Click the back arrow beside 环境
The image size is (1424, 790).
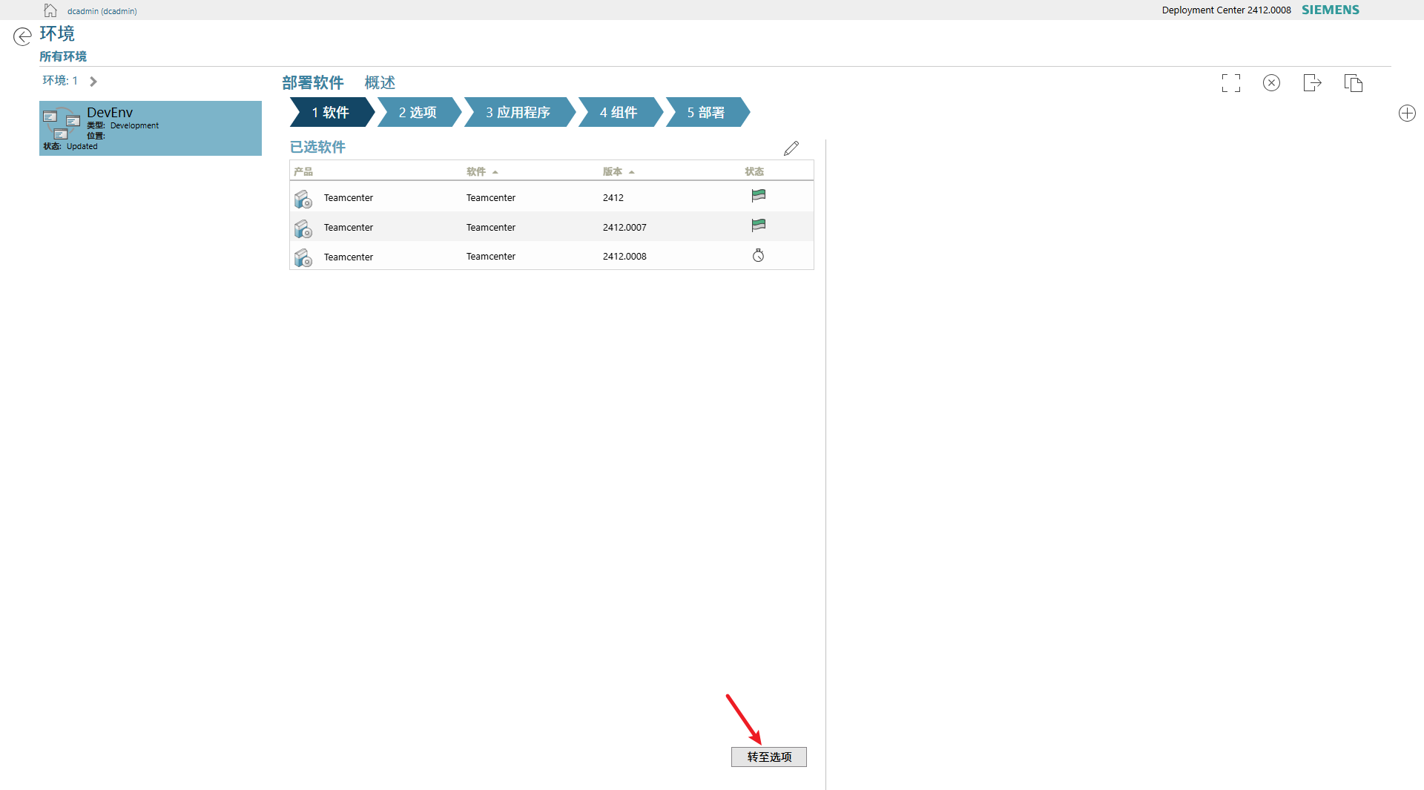[22, 36]
